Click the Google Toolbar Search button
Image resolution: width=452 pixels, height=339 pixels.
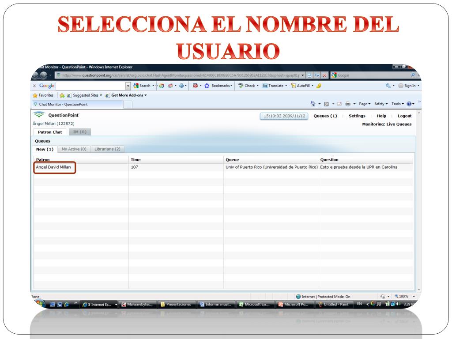click(143, 86)
